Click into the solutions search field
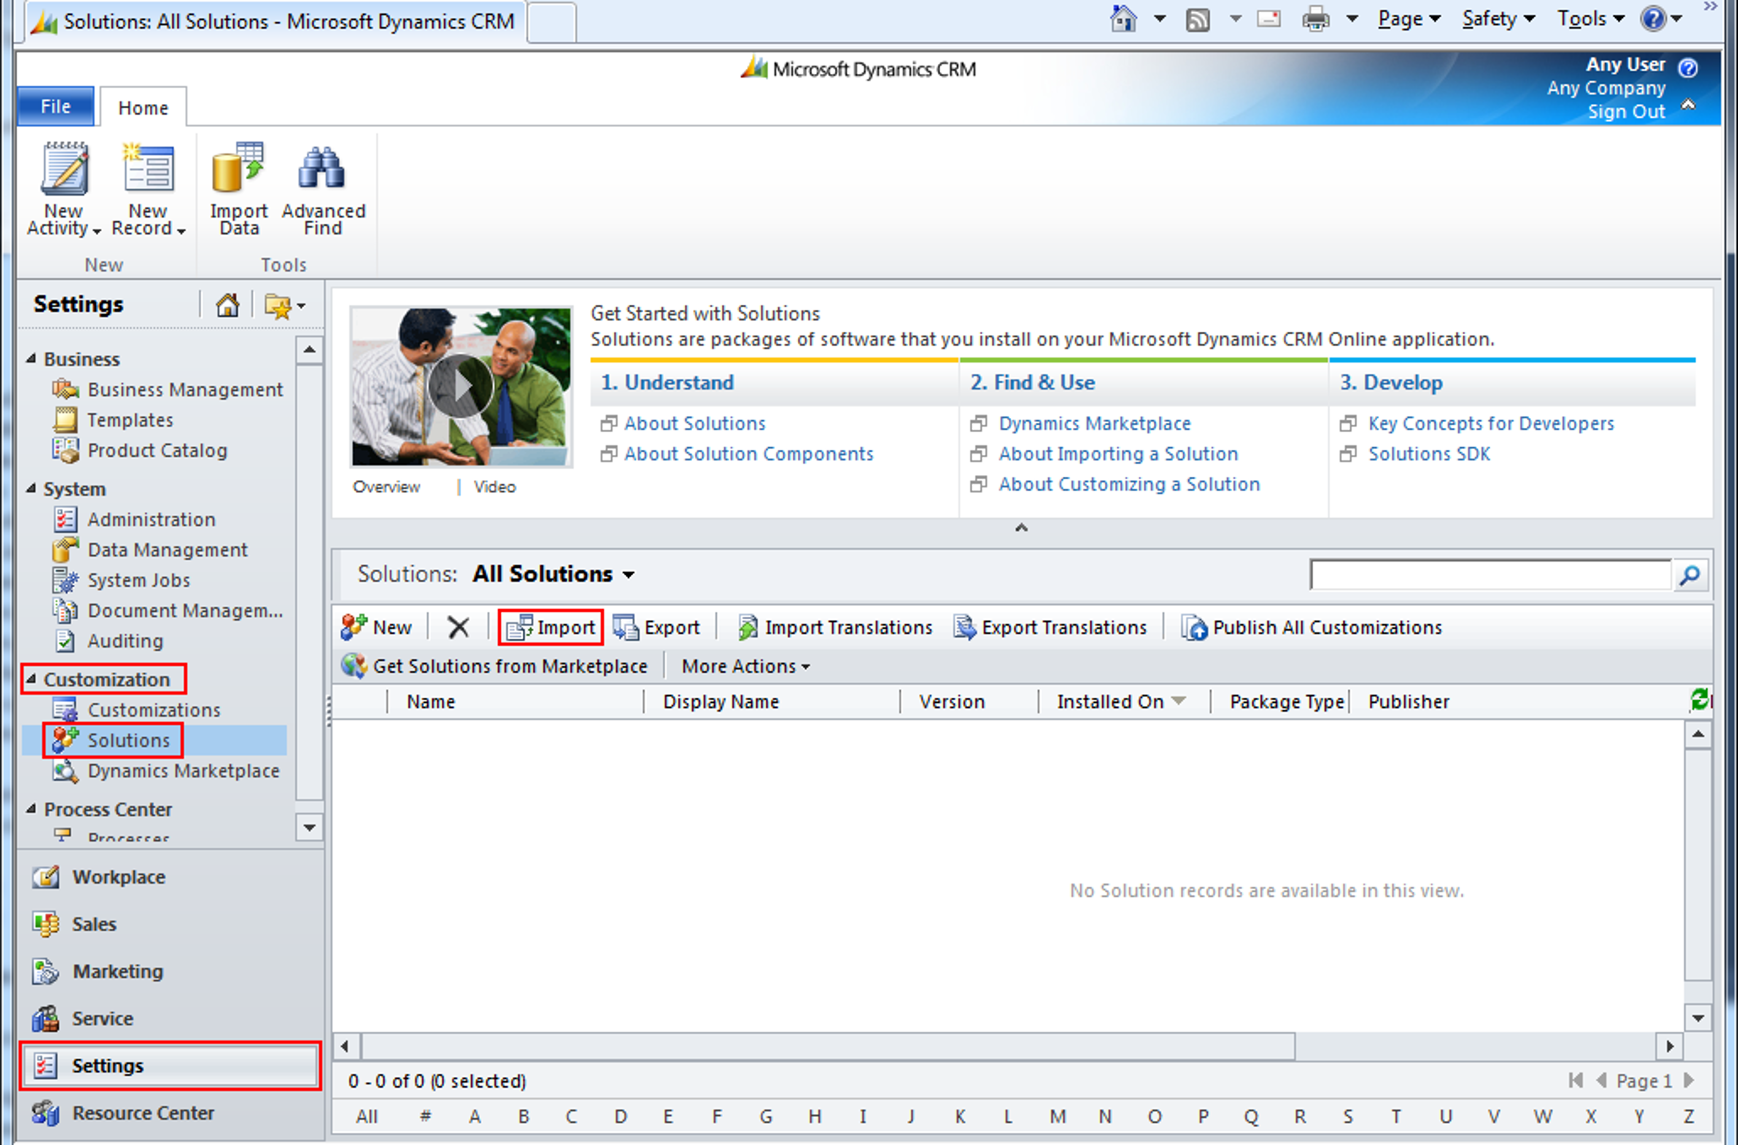Viewport: 1738px width, 1145px height. (1490, 575)
